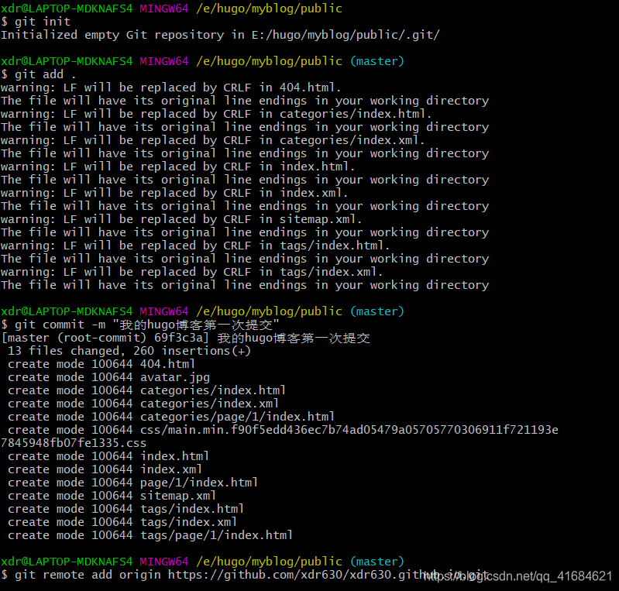The height and width of the screenshot is (591, 619).
Task: Click warning line mentioning categories/index.xml
Action: 213,140
